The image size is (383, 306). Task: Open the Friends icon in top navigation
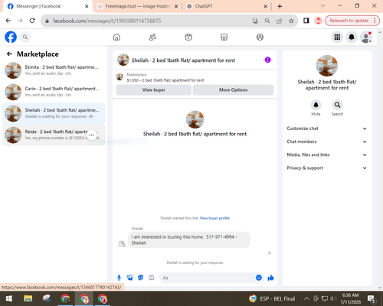[152, 37]
